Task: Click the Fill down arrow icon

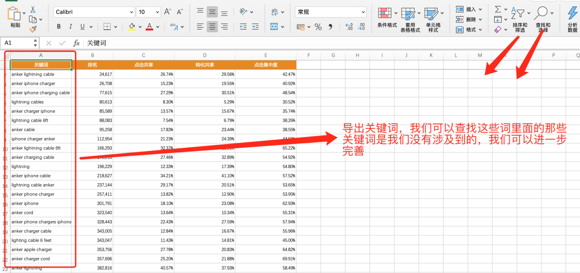Action: coord(498,19)
